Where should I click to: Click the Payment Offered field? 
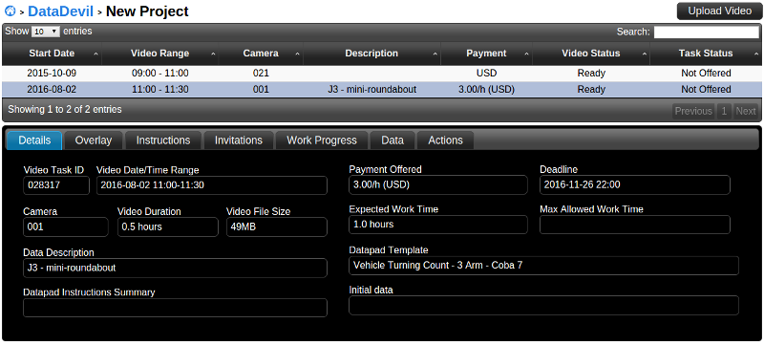click(x=438, y=185)
